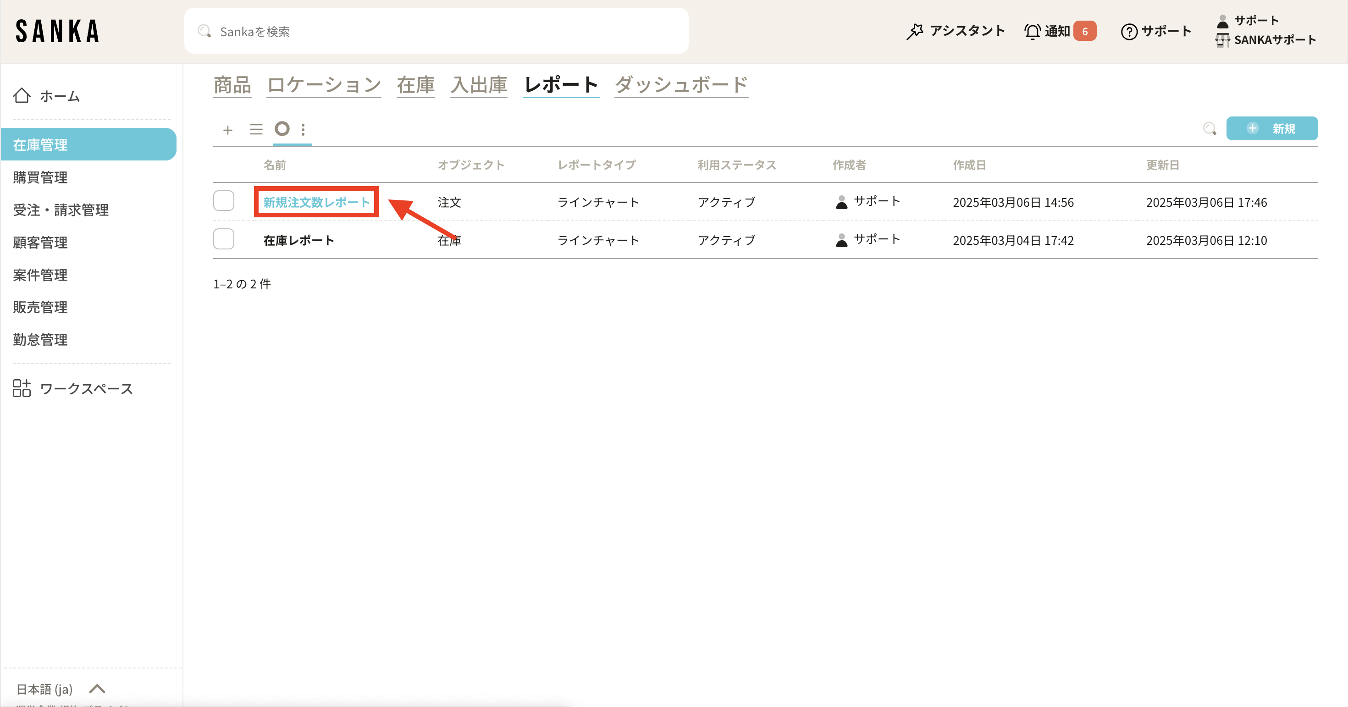Switch to the ダッシュボード tab
This screenshot has height=707, width=1348.
(x=681, y=85)
